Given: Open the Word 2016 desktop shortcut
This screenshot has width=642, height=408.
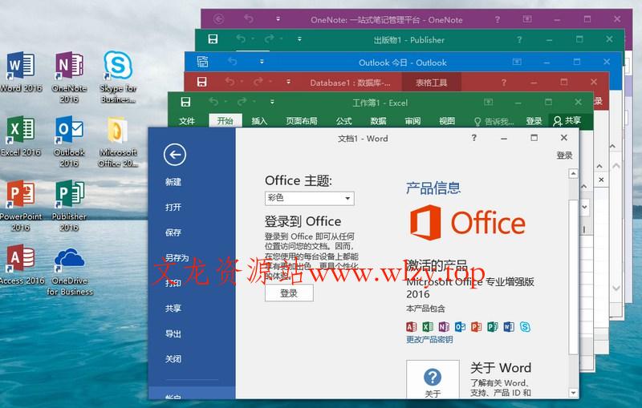Looking at the screenshot, I should (21, 71).
